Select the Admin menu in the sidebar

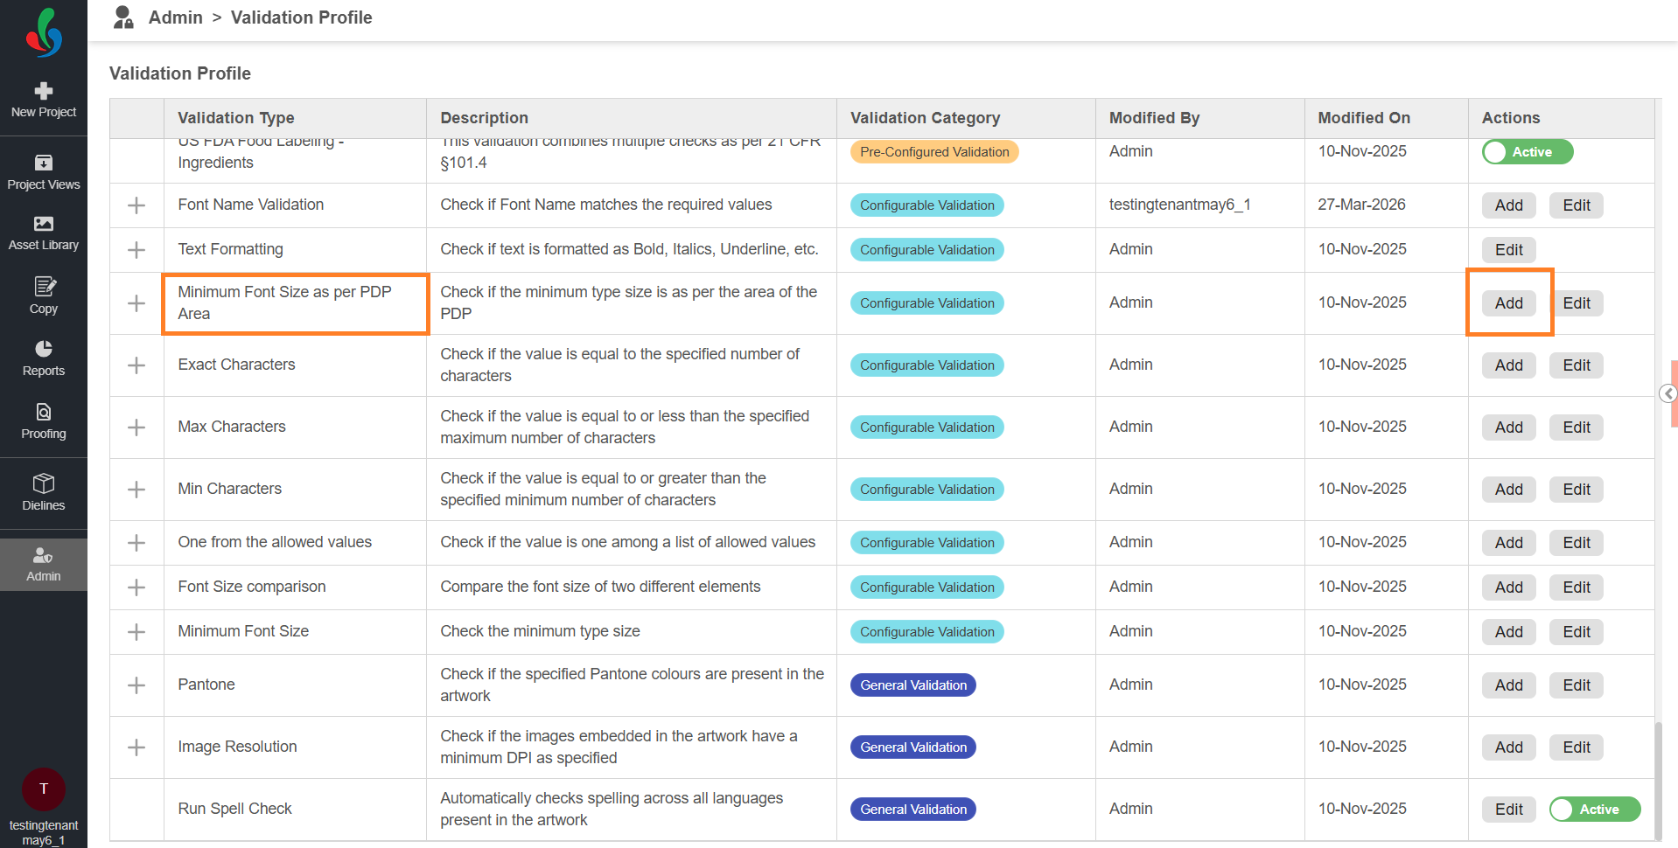pyautogui.click(x=44, y=565)
